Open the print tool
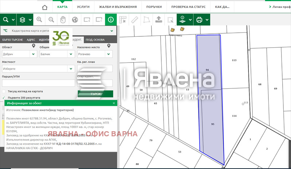Screen dimensions: 291x169 (201, 20)
